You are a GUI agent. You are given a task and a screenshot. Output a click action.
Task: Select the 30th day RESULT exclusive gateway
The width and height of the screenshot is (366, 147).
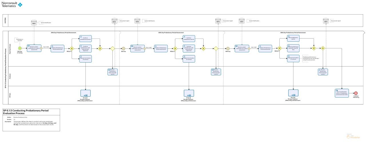72,49
